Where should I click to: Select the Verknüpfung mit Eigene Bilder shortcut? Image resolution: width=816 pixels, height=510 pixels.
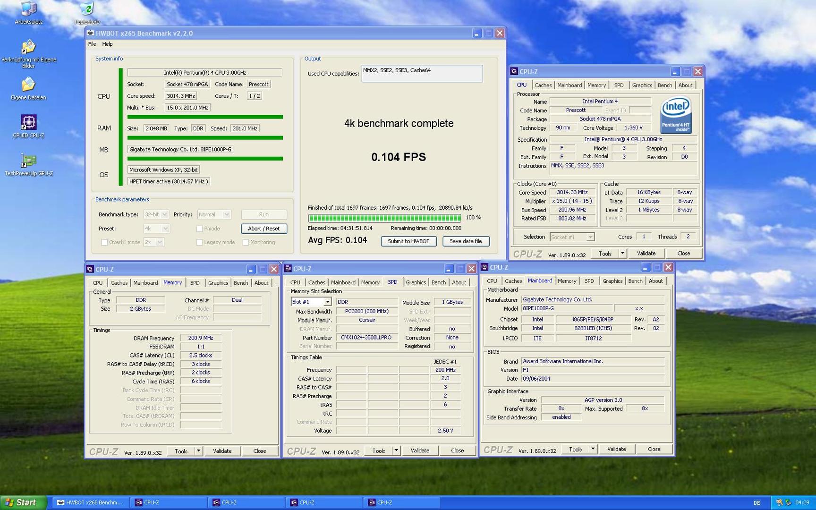(x=29, y=53)
